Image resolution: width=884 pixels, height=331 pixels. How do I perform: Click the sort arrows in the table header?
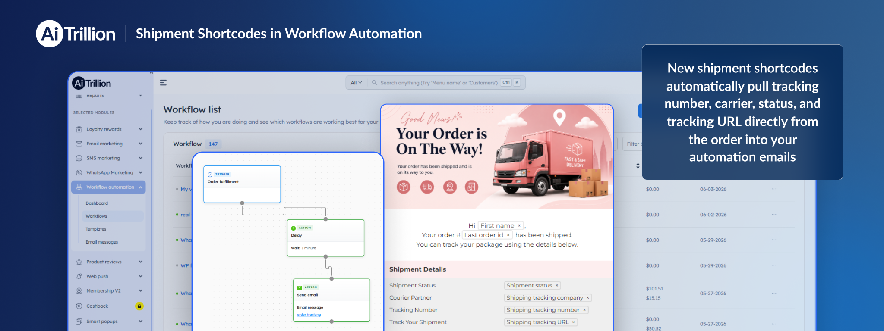point(638,165)
